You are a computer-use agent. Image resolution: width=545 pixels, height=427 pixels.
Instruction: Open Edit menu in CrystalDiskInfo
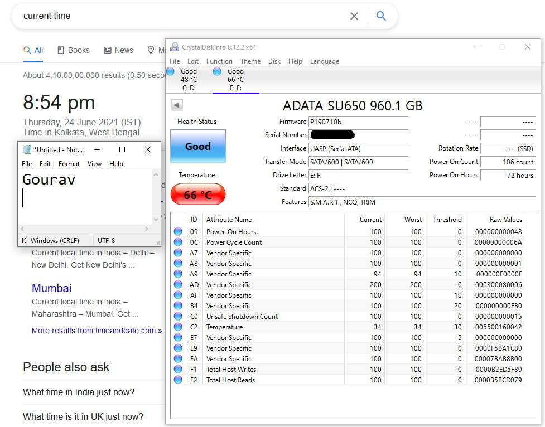click(x=193, y=61)
